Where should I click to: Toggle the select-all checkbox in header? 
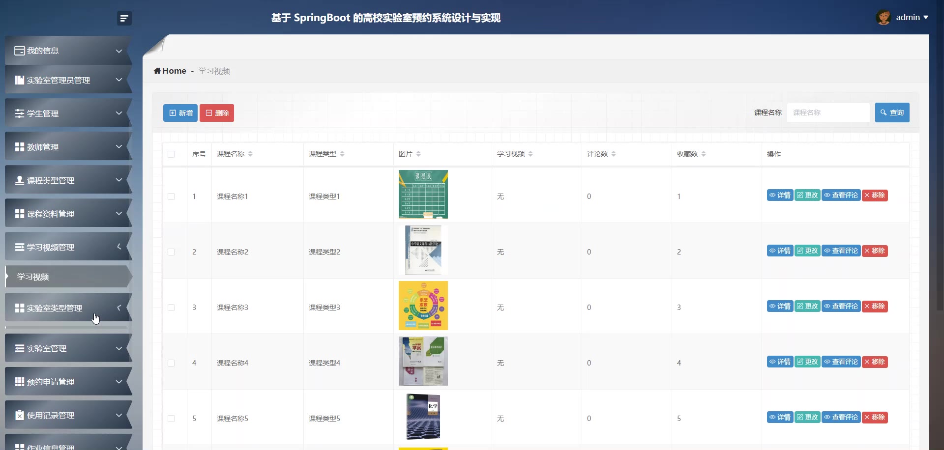(171, 154)
